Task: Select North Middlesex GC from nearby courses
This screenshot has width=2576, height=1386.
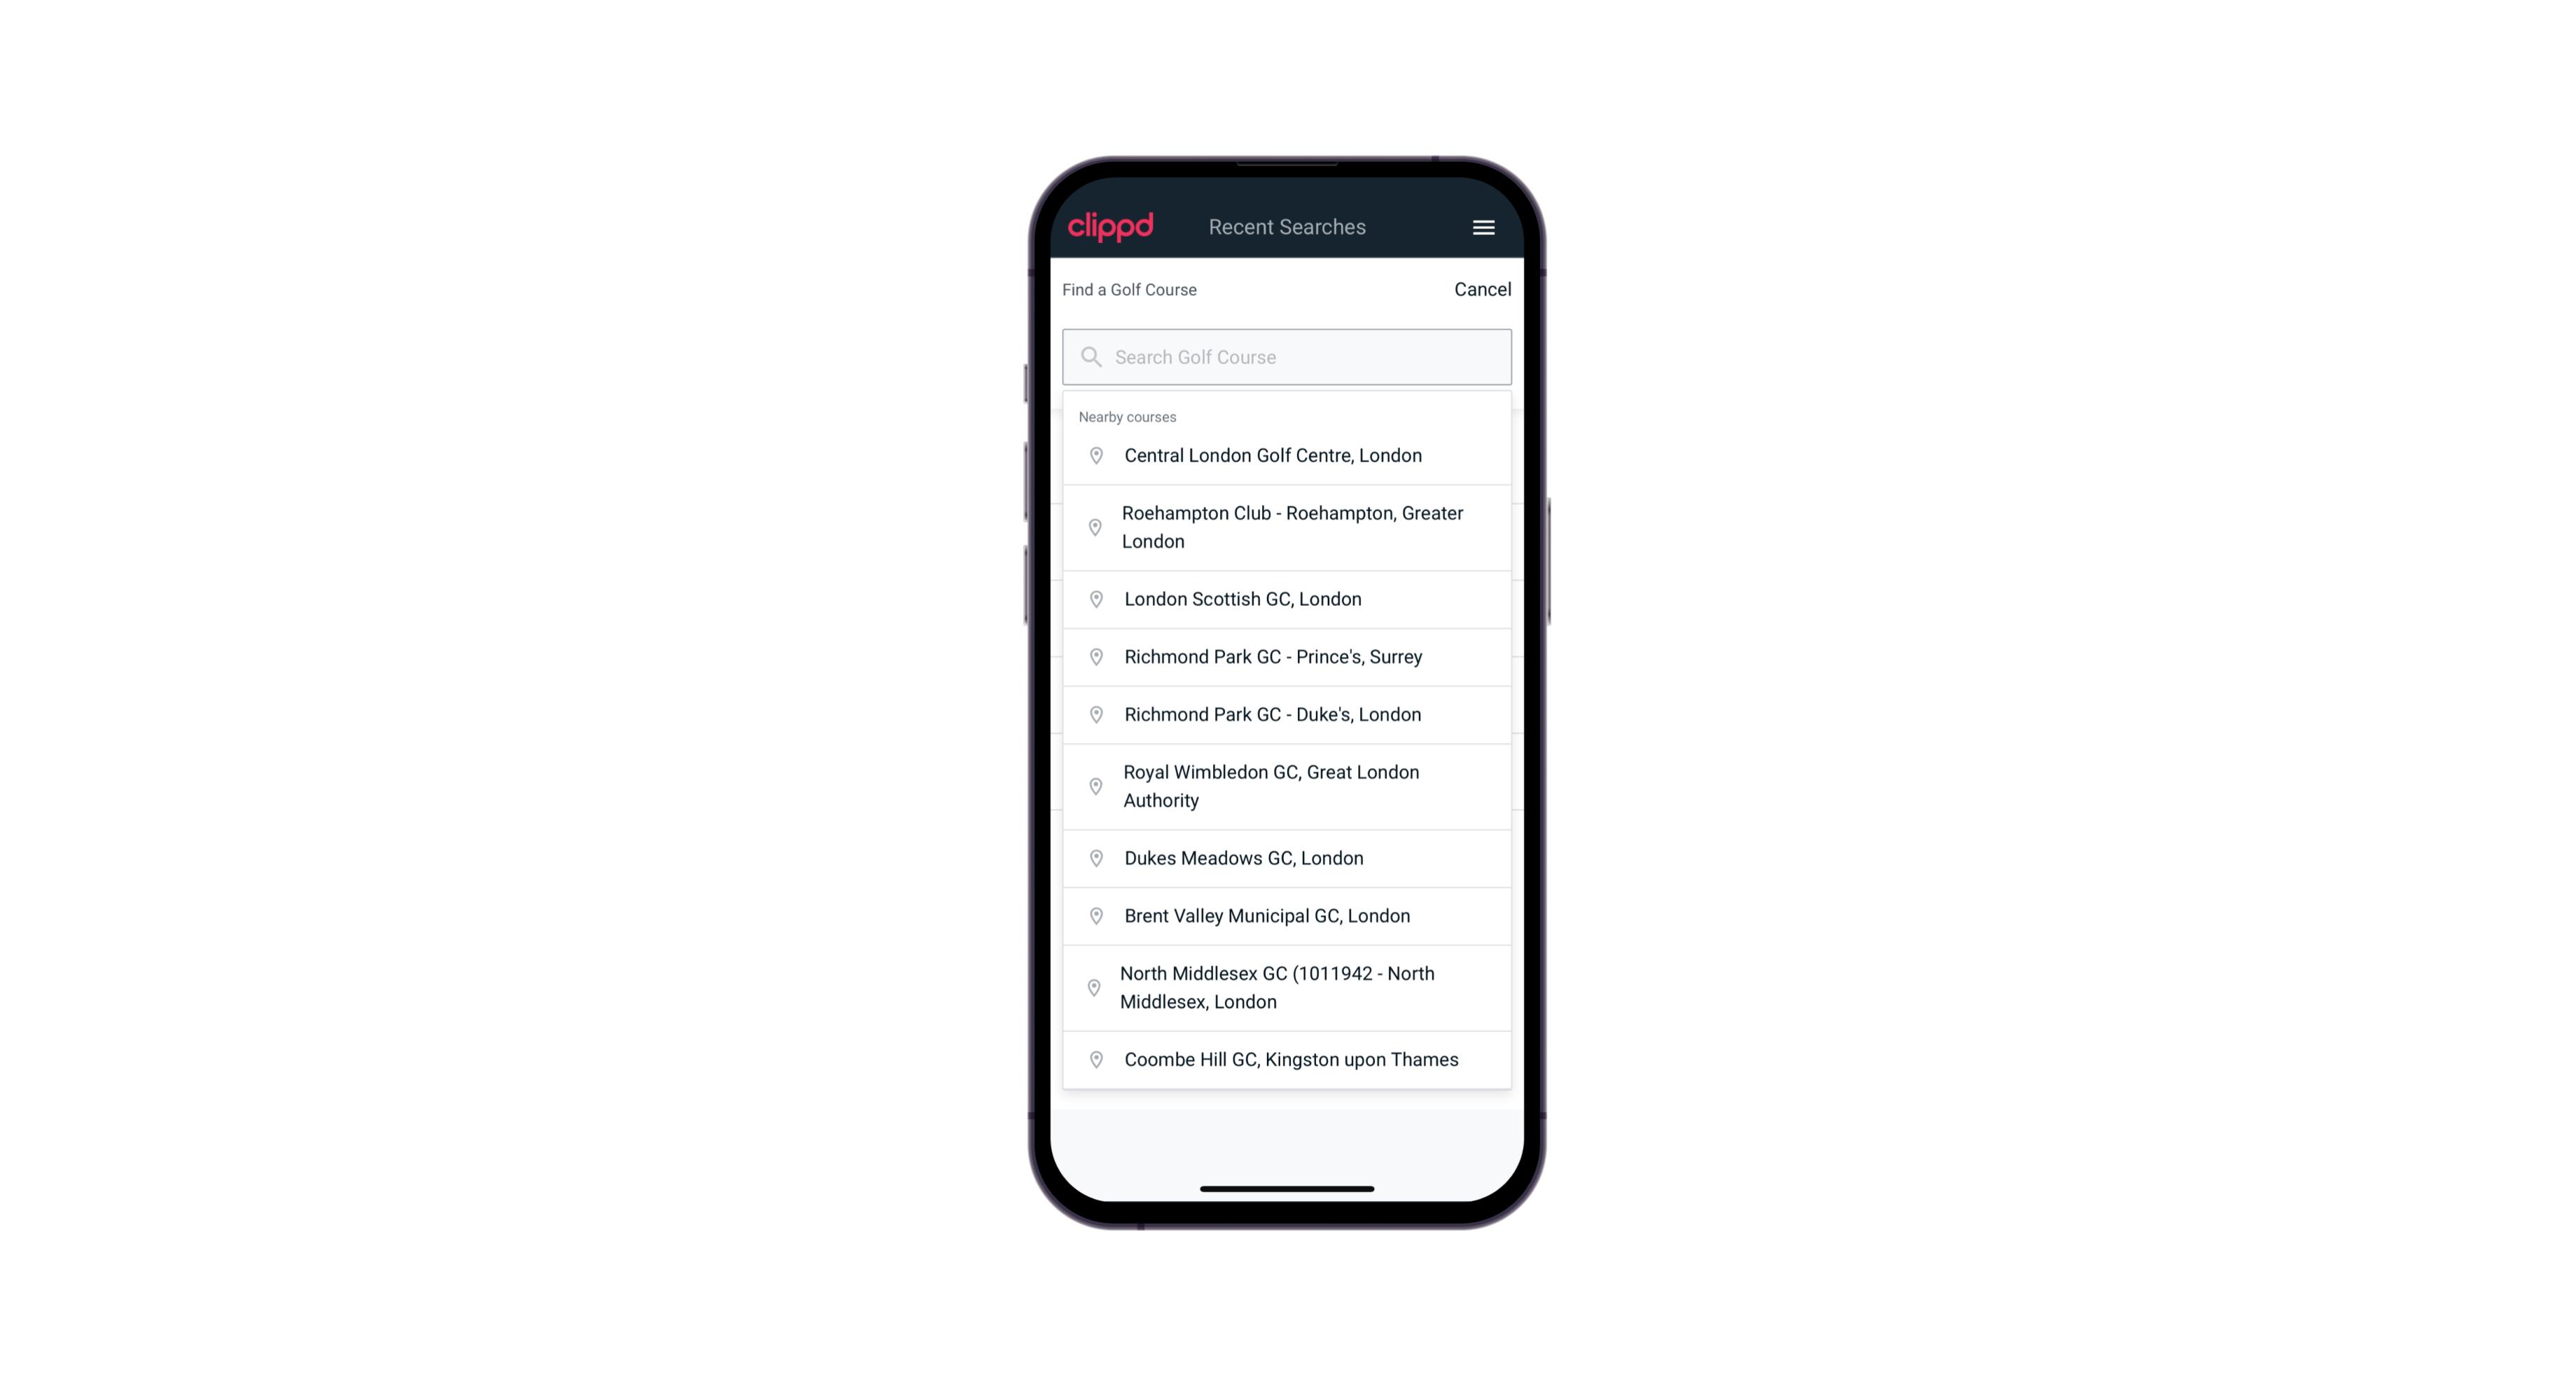Action: [1287, 987]
